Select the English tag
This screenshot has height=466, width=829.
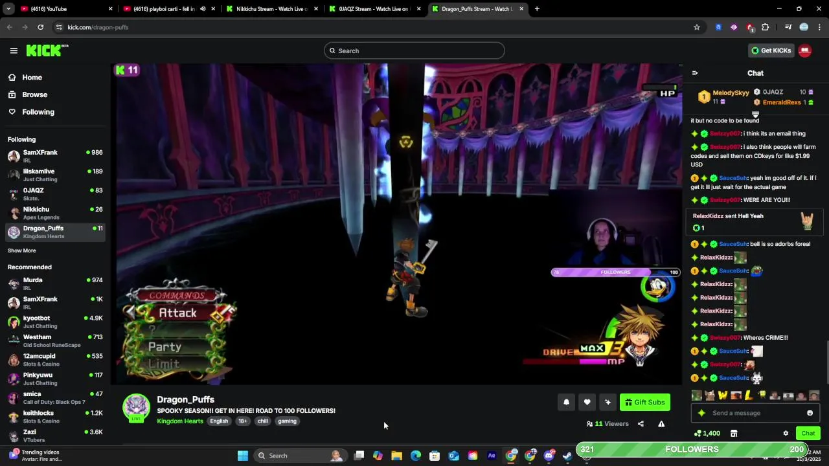point(219,421)
